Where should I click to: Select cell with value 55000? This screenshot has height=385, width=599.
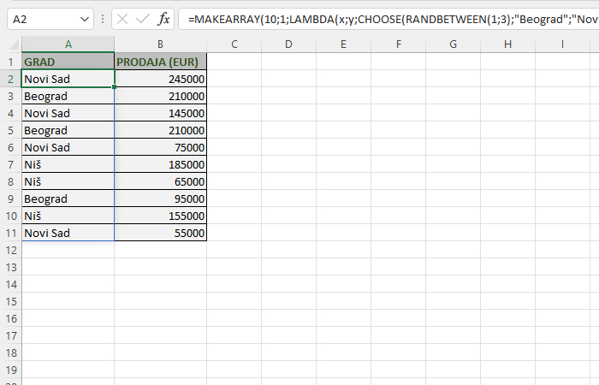tap(160, 233)
